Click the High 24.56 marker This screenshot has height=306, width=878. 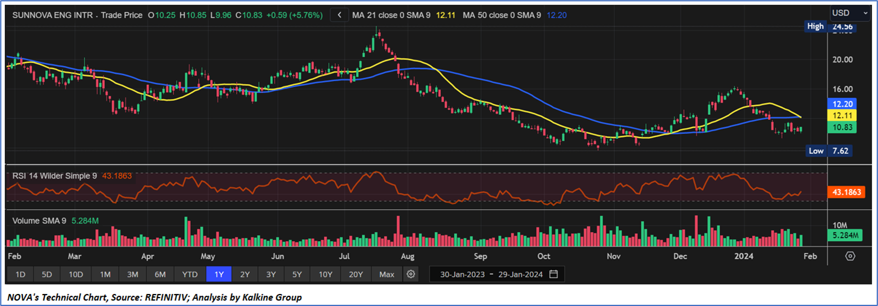click(x=830, y=26)
